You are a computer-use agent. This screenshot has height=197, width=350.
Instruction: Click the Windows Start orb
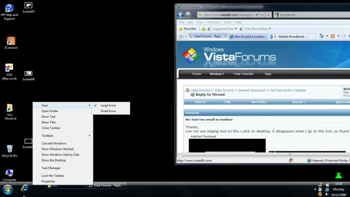click(x=8, y=189)
